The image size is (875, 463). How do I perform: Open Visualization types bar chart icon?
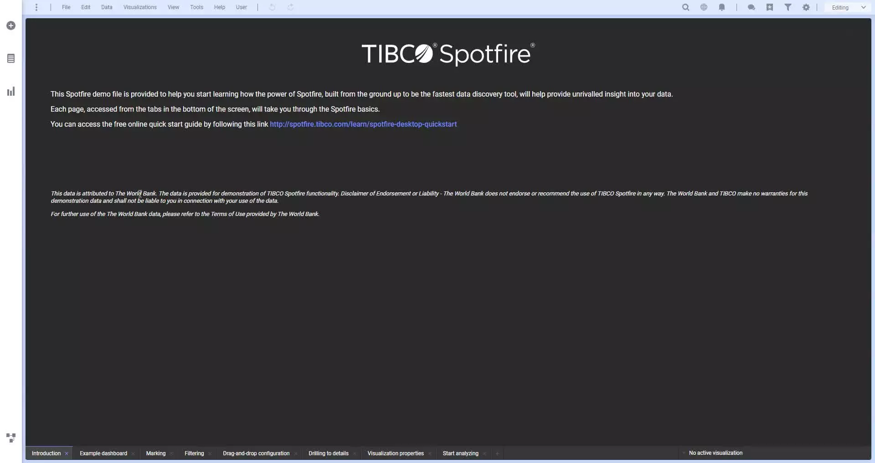11,92
